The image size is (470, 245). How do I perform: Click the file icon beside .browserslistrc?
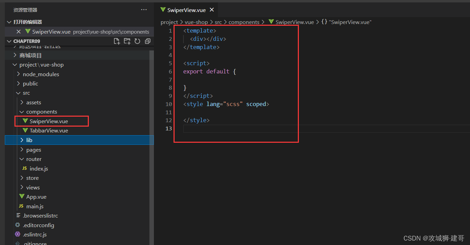pyautogui.click(x=18, y=215)
